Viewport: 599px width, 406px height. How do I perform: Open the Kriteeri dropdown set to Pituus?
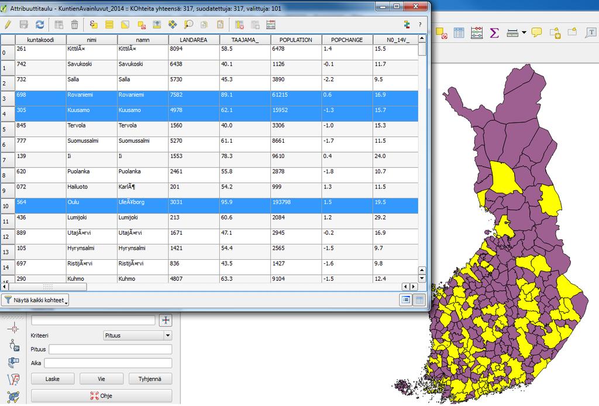pos(137,335)
